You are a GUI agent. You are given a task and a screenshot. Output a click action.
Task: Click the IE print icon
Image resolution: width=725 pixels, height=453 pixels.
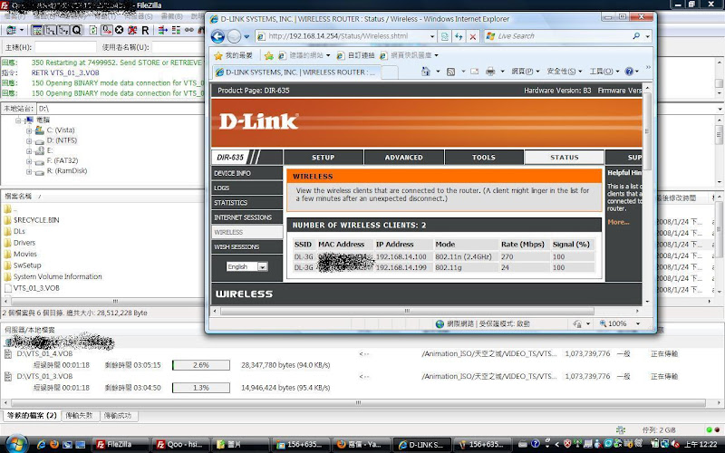point(489,71)
